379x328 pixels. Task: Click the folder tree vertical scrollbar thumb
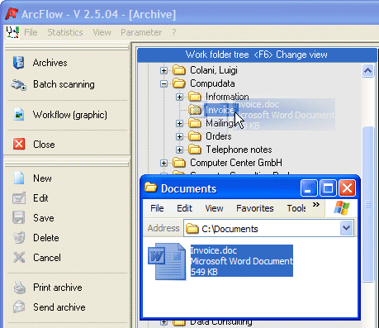[367, 204]
